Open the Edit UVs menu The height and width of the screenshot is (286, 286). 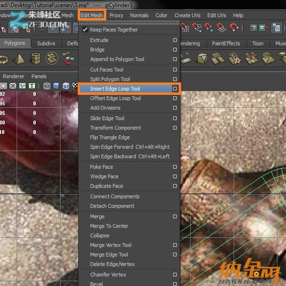point(217,15)
